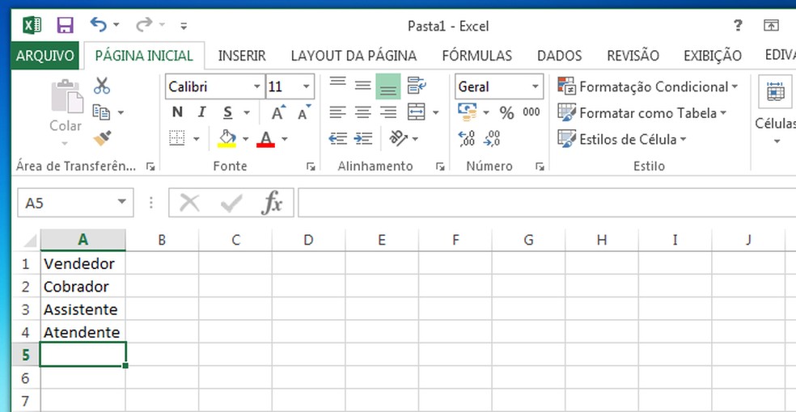This screenshot has width=796, height=412.
Task: Open the ARQUIVO tab
Action: pyautogui.click(x=44, y=55)
